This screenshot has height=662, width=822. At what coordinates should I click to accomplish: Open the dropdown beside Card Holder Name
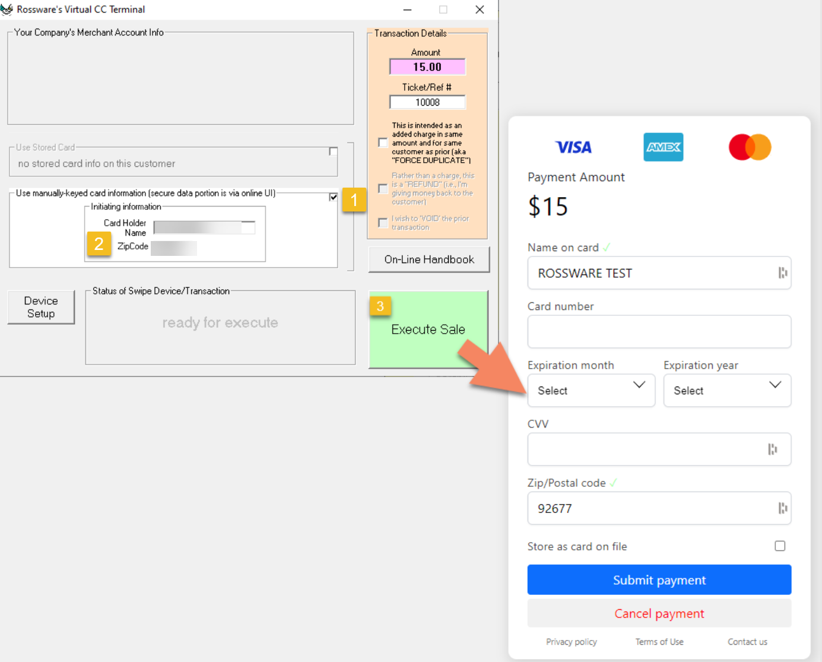click(x=249, y=227)
